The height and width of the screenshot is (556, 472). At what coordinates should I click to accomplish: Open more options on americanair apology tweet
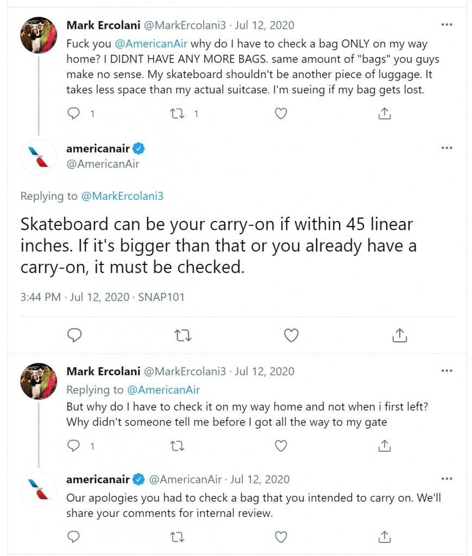coord(447,479)
